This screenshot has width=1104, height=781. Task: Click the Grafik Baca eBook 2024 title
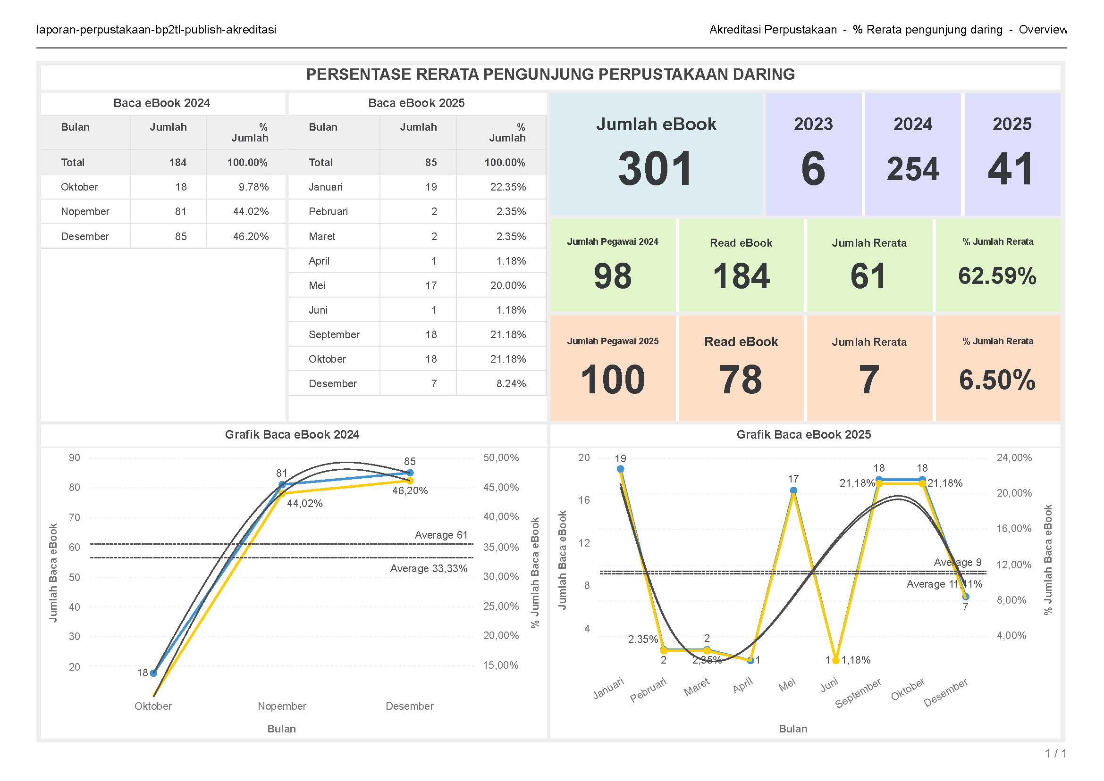(292, 435)
